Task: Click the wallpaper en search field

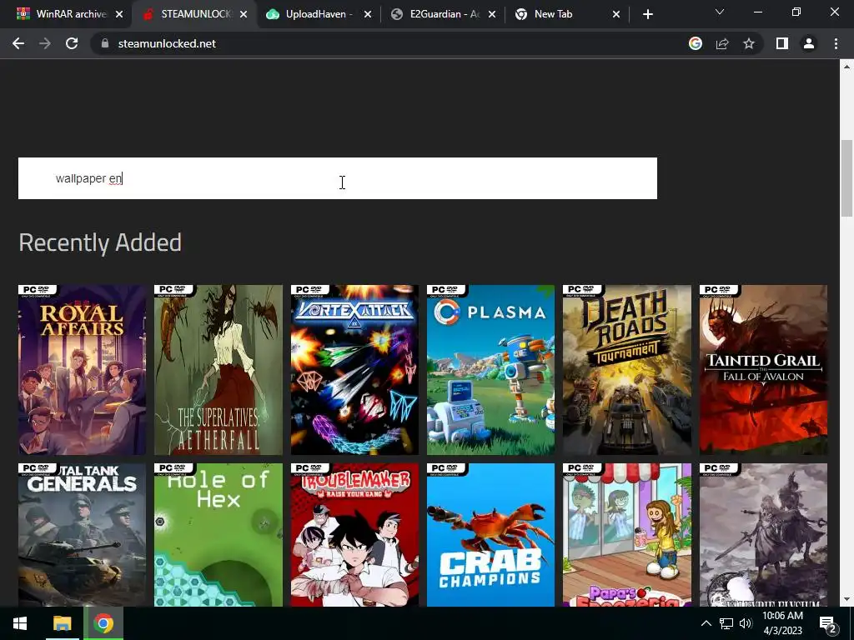Action: [338, 178]
